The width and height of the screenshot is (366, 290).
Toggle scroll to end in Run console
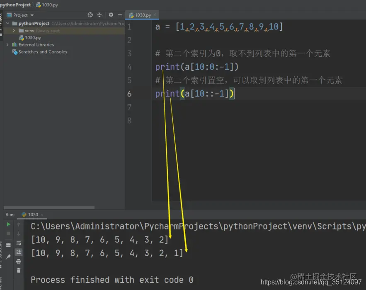[19, 252]
